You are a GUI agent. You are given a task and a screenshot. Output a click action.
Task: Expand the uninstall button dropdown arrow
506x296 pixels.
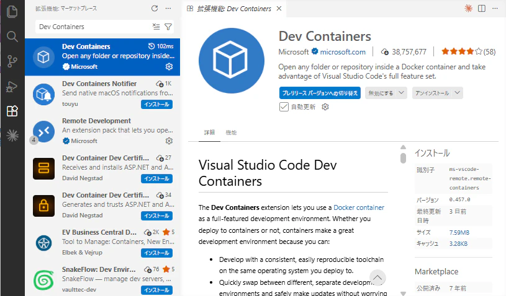pos(458,93)
